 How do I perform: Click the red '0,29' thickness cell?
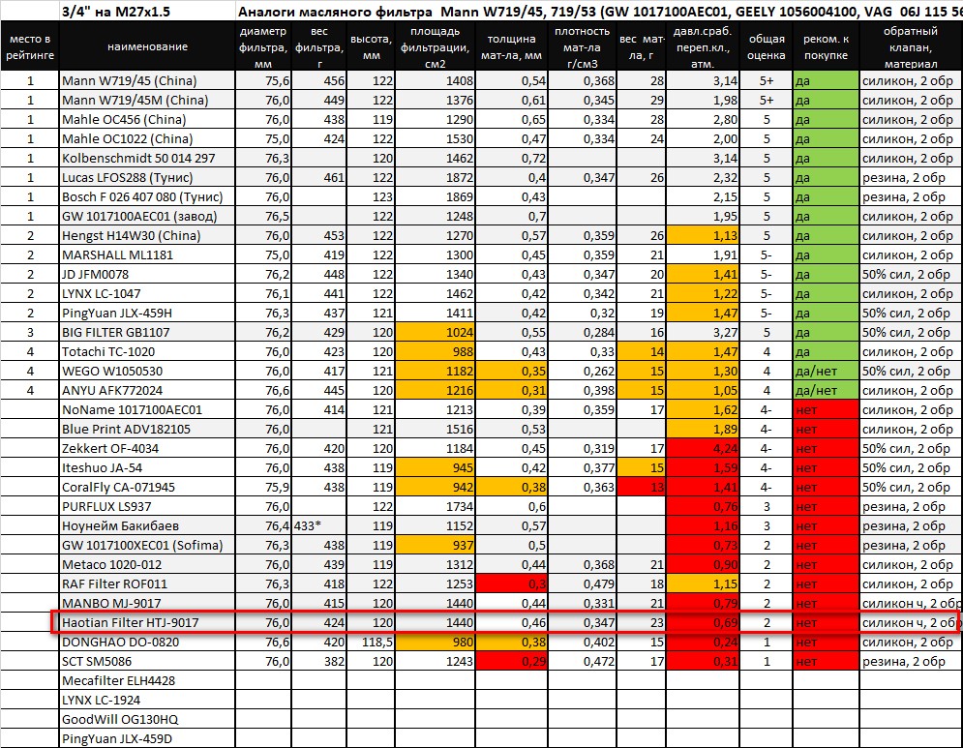[511, 661]
